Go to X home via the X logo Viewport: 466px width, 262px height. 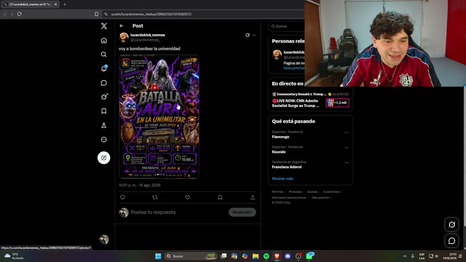(104, 26)
